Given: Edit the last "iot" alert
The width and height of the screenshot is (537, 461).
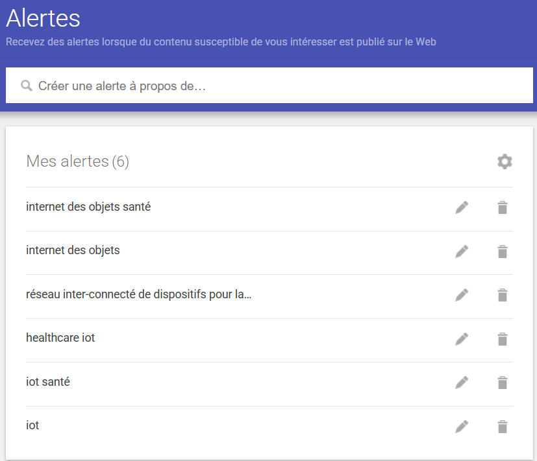Looking at the screenshot, I should tap(462, 427).
